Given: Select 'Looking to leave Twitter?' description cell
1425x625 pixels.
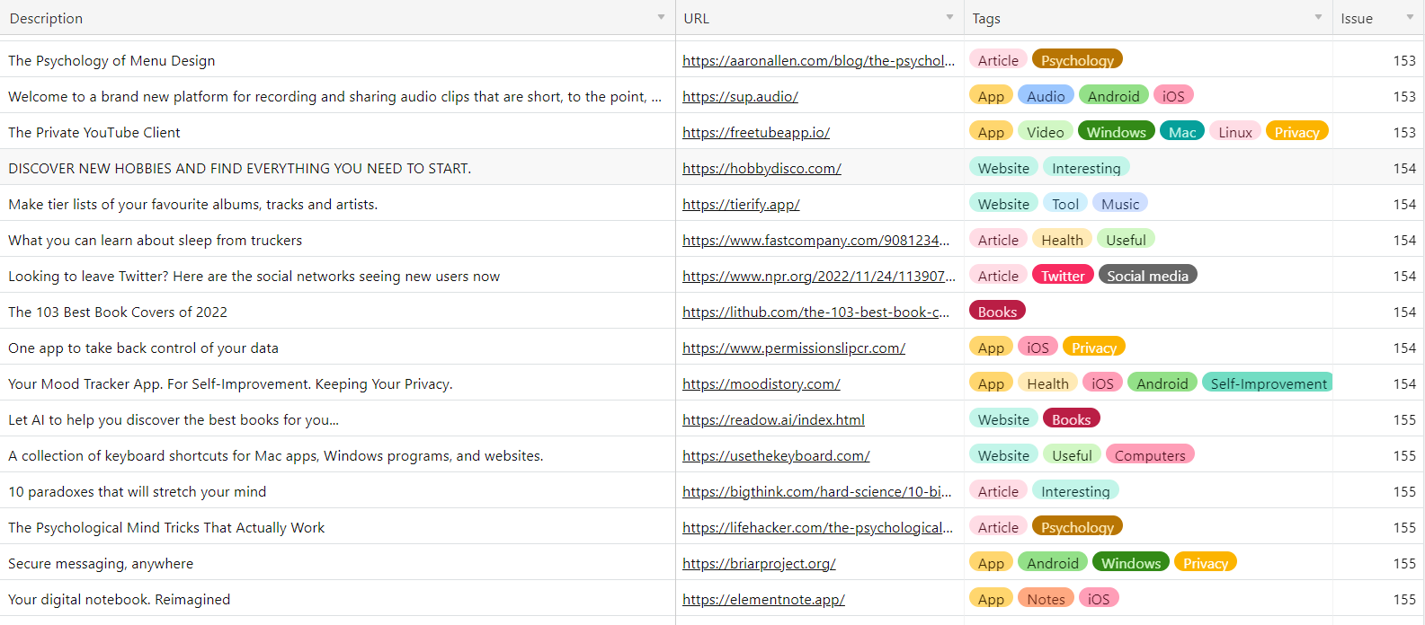Looking at the screenshot, I should [x=337, y=275].
